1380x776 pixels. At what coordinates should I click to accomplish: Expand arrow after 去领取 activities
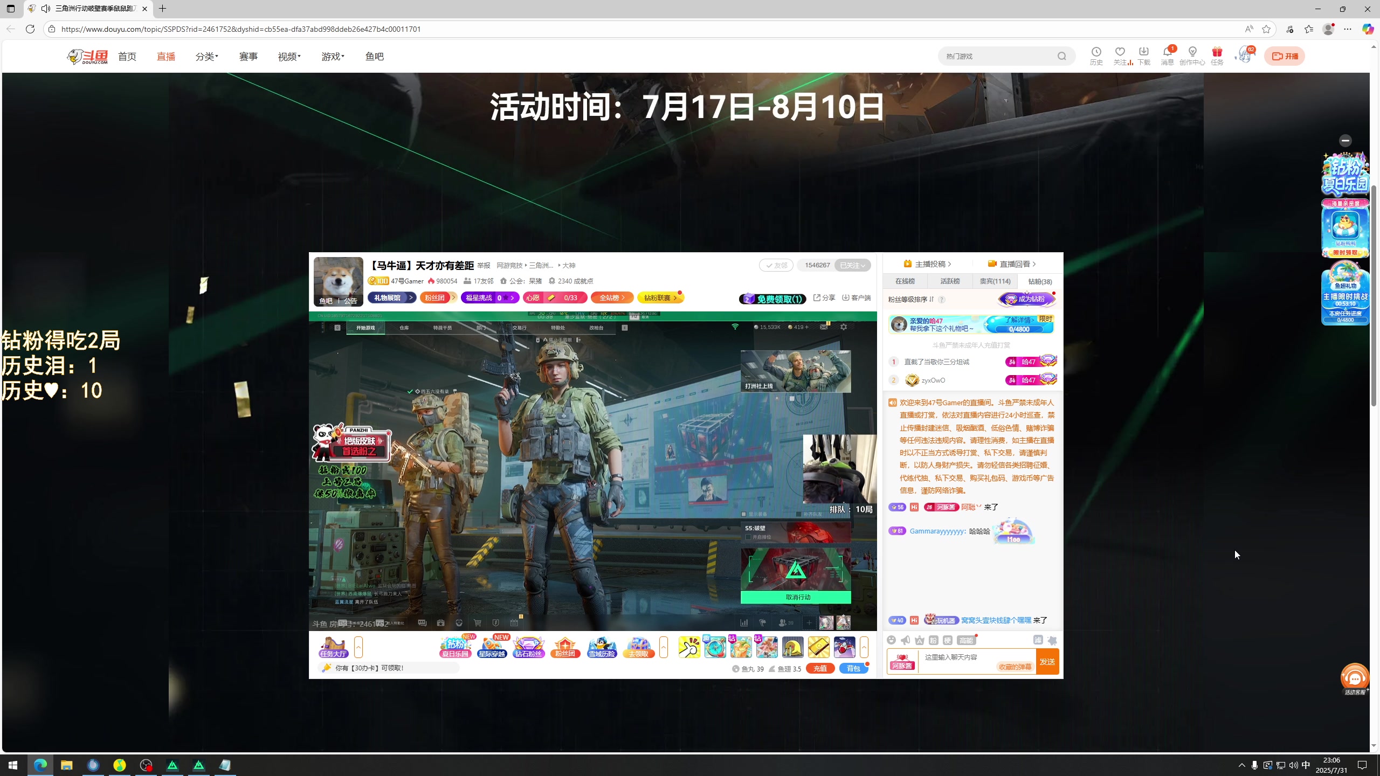point(664,647)
